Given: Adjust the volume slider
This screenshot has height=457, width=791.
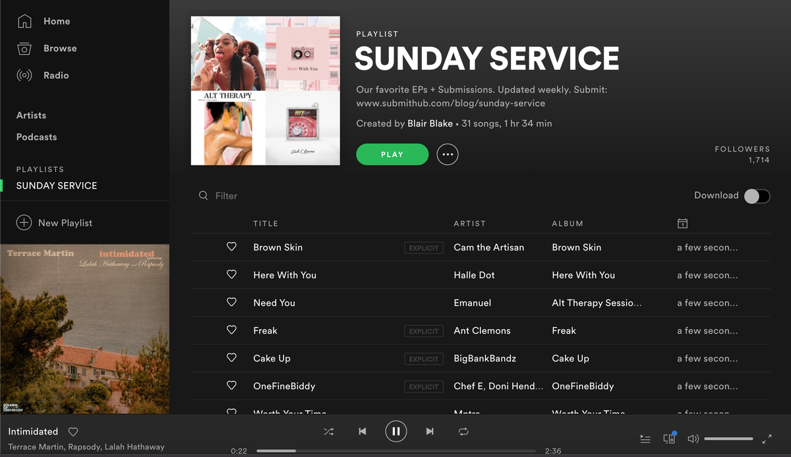Looking at the screenshot, I should [728, 439].
